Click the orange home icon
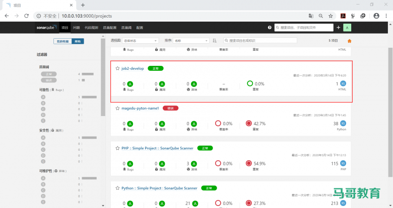The width and height of the screenshot is (393, 208). (349, 41)
